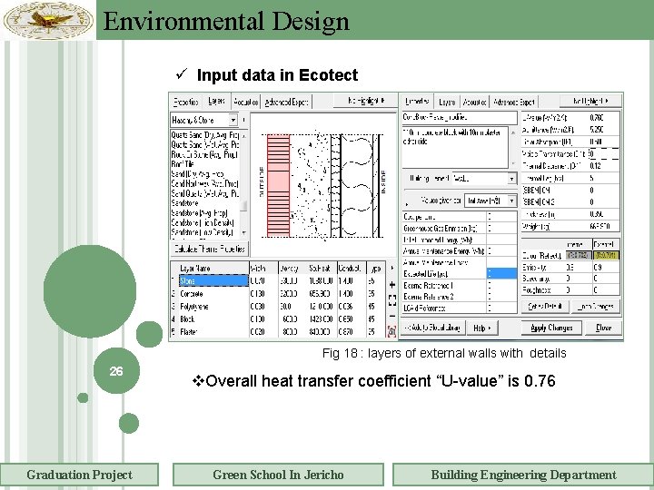Open the Values given per dropdown

(x=511, y=201)
